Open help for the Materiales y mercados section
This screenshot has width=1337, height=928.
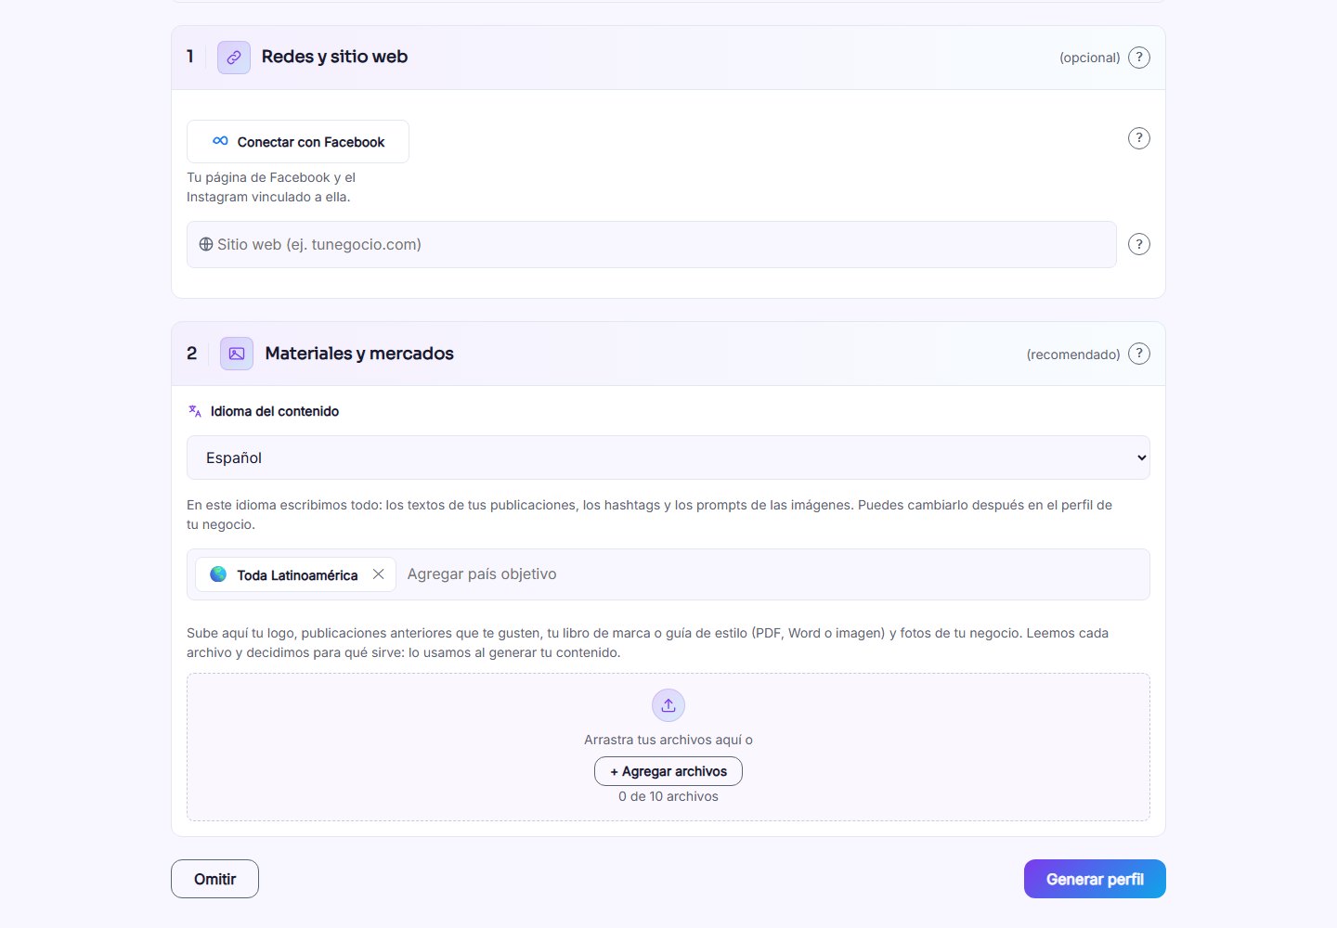1139,354
